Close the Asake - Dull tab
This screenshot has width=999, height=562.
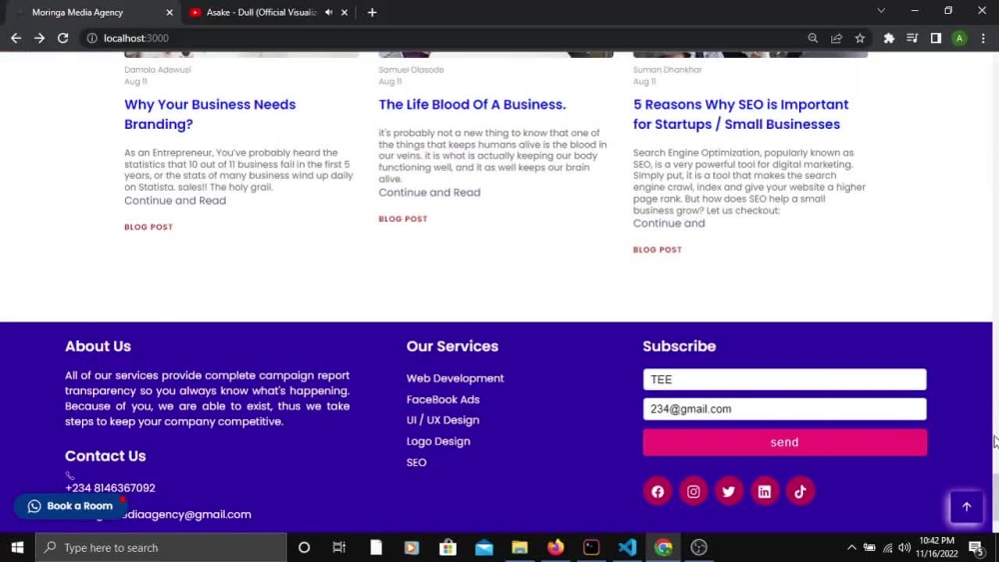[345, 12]
